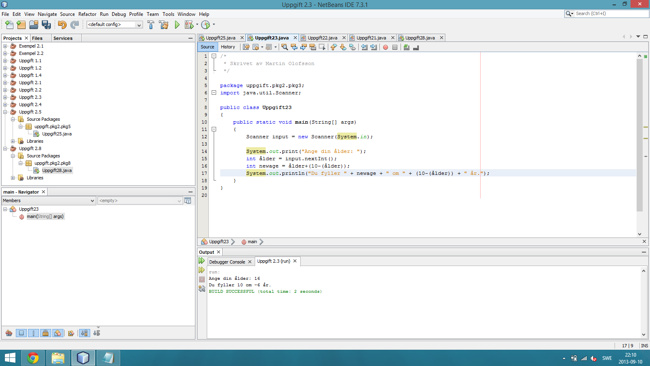
Task: Toggle Show Fields filter in Navigator
Action: (21, 333)
